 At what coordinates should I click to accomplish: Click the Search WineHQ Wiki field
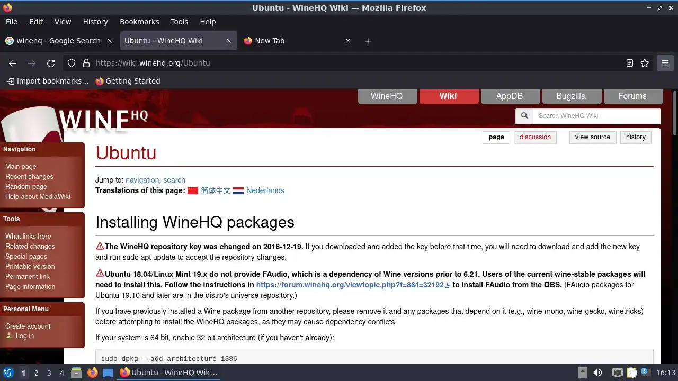597,116
